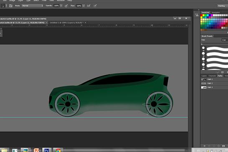Click load path as selection icon

(x=214, y=146)
